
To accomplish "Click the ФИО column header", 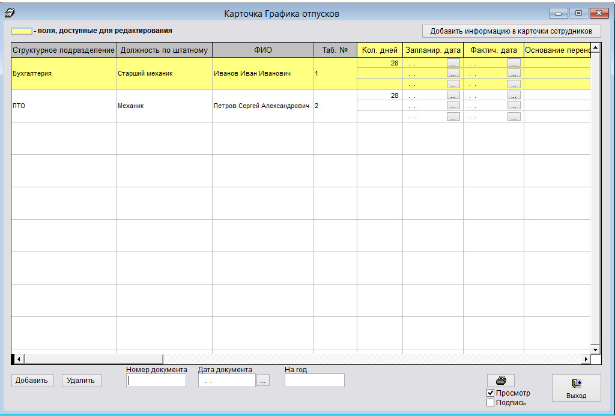I will pyautogui.click(x=262, y=50).
